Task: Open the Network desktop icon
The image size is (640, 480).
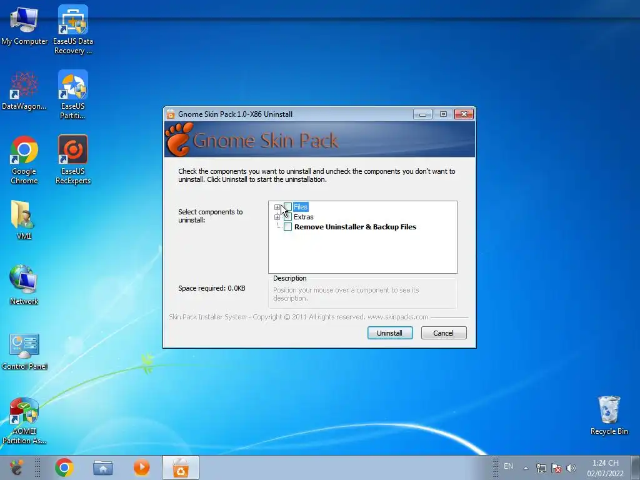Action: [24, 285]
